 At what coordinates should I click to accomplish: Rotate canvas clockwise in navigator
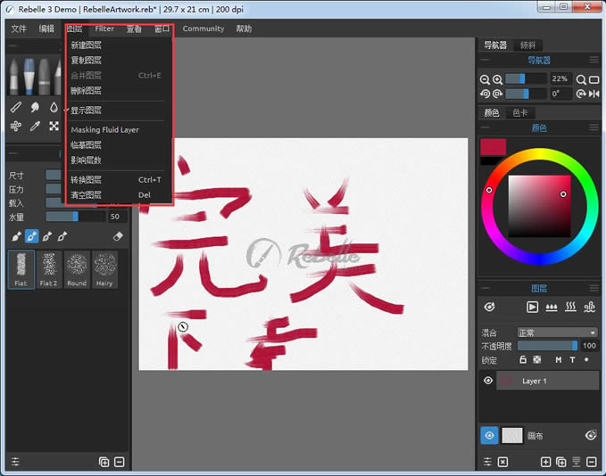tap(498, 94)
